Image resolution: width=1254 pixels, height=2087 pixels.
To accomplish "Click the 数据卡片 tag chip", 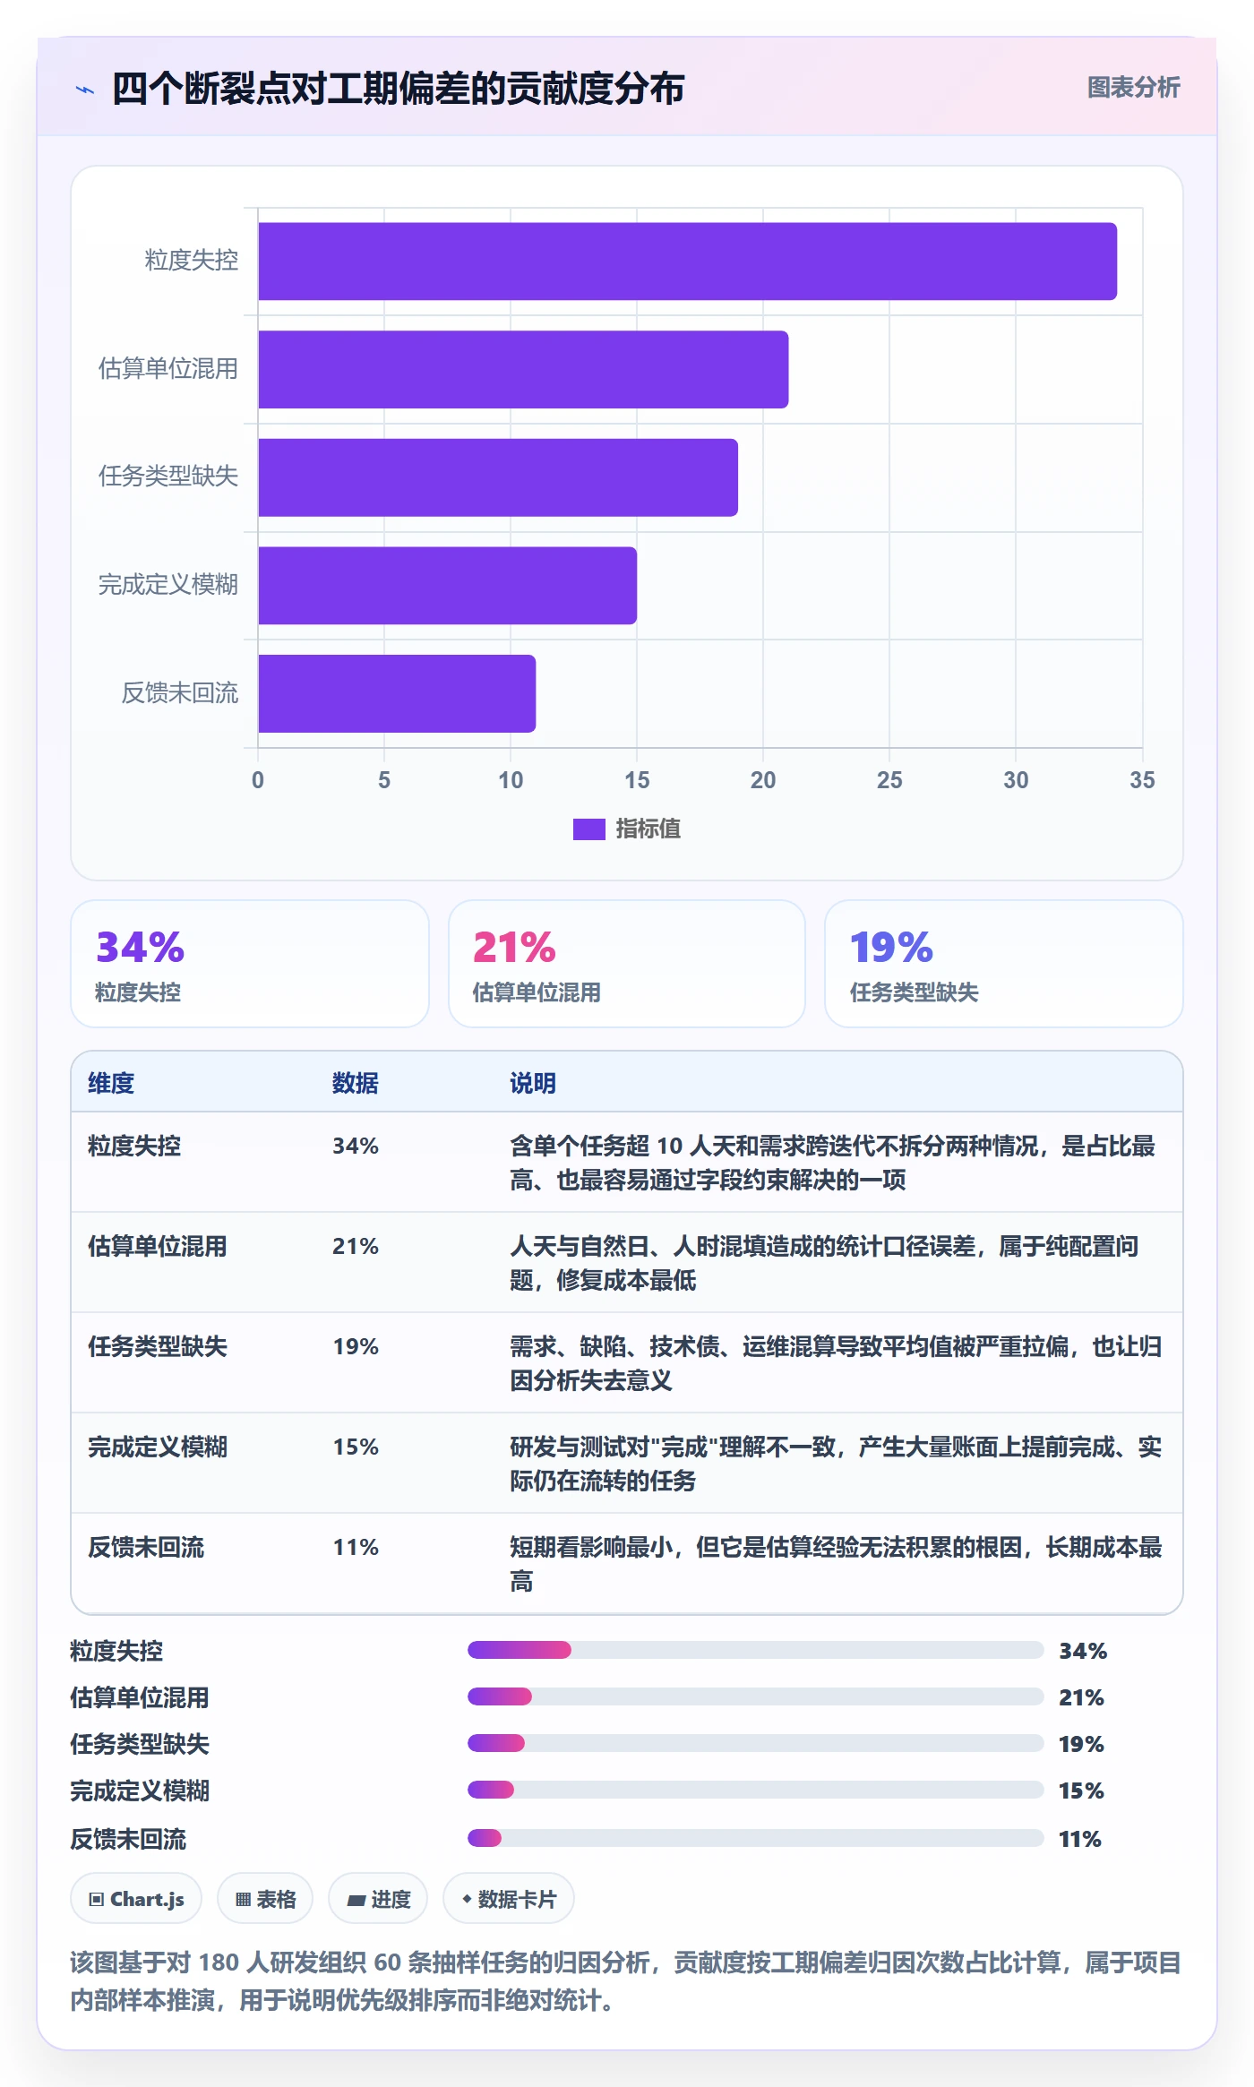I will 509,1899.
